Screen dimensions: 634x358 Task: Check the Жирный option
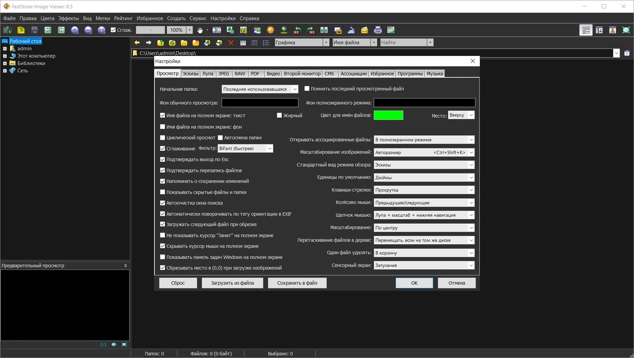pos(279,115)
